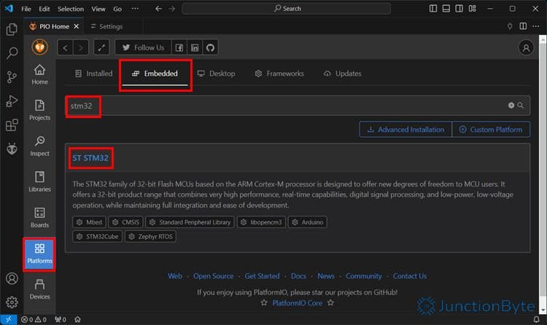Toggle secondary side bar layout
The height and width of the screenshot is (325, 547).
pyautogui.click(x=459, y=8)
